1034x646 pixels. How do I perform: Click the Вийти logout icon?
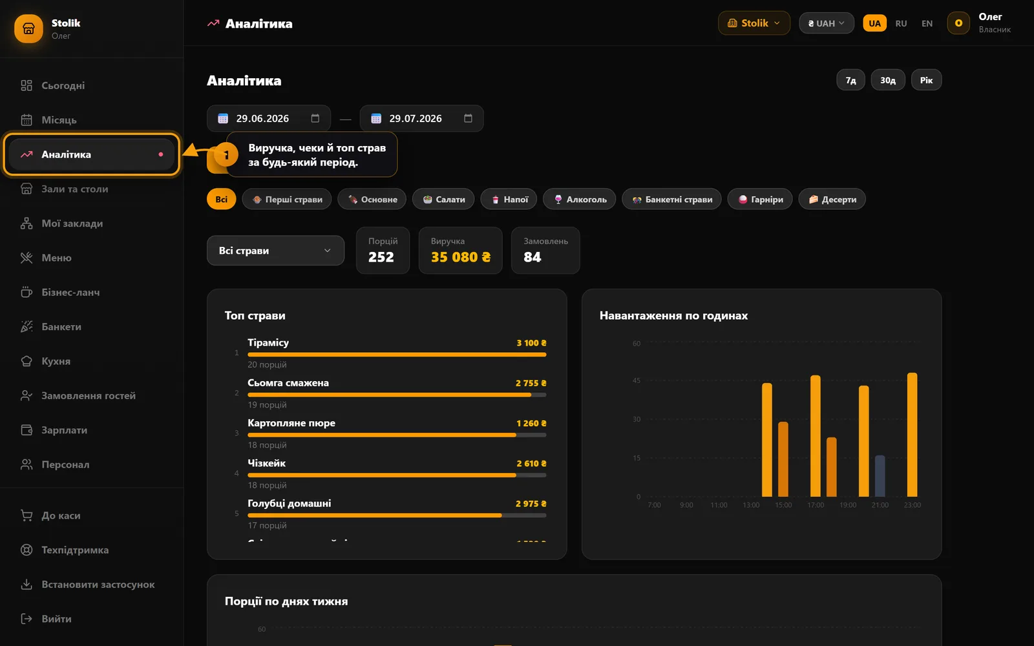pyautogui.click(x=26, y=619)
